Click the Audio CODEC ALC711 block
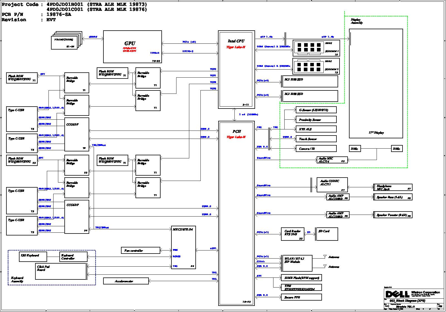Viewport: 446px width, 312px height. (x=332, y=185)
